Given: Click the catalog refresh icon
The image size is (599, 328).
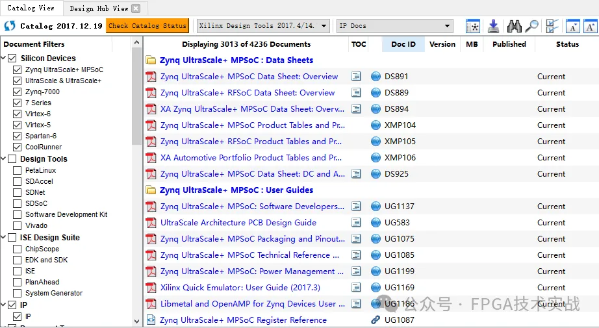Looking at the screenshot, I should point(10,25).
